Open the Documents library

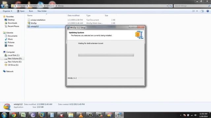point(13,36)
